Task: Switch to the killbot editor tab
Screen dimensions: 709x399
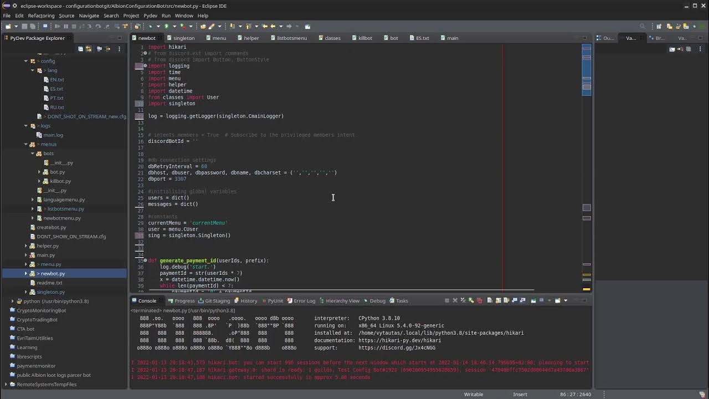Action: 361,38
